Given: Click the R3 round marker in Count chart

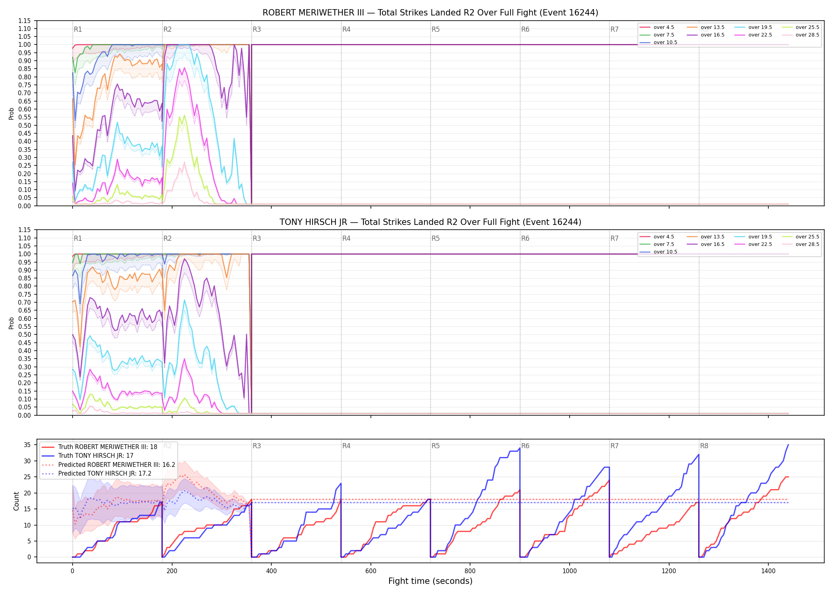Looking at the screenshot, I should click(257, 446).
